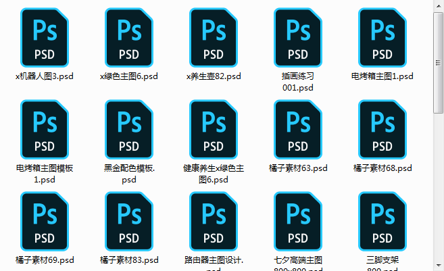Click the 七夕高端主图 filename label
This screenshot has width=444, height=271.
coord(298,264)
